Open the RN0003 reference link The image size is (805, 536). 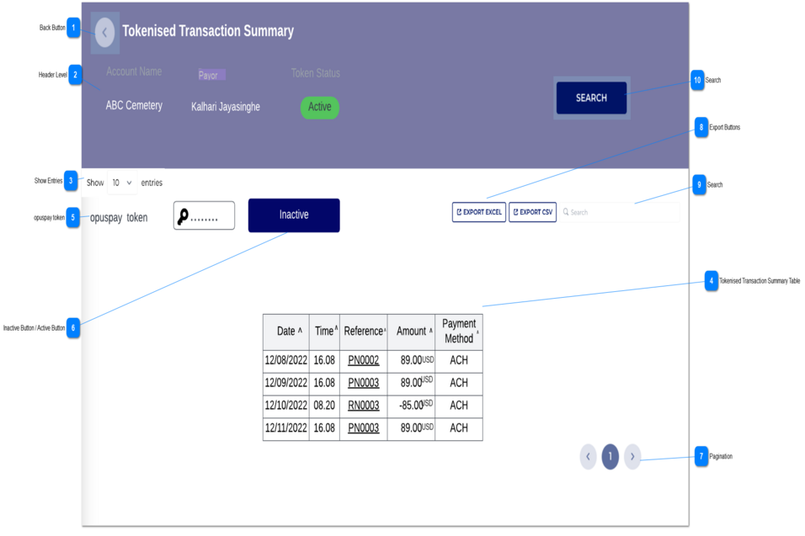(363, 405)
